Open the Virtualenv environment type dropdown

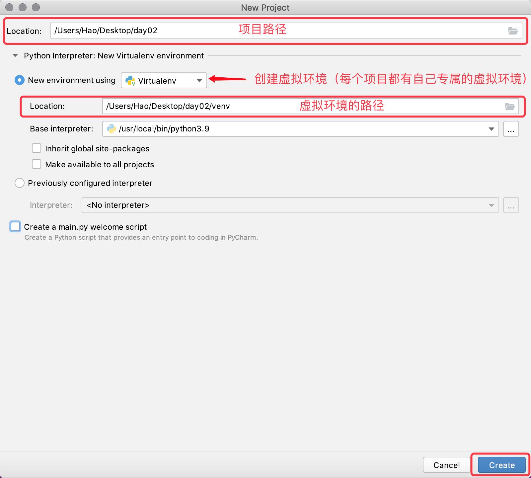click(x=199, y=81)
